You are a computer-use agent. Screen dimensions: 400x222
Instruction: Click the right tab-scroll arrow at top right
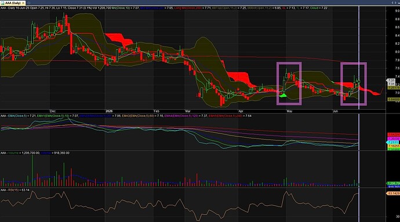[x=396, y=2]
